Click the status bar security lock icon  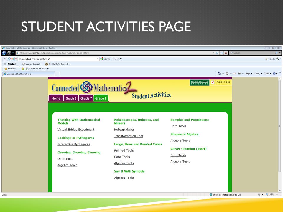(x=259, y=195)
